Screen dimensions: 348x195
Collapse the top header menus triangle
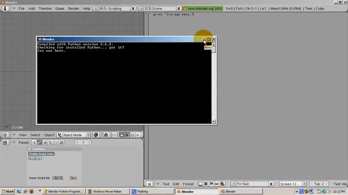(x=14, y=9)
